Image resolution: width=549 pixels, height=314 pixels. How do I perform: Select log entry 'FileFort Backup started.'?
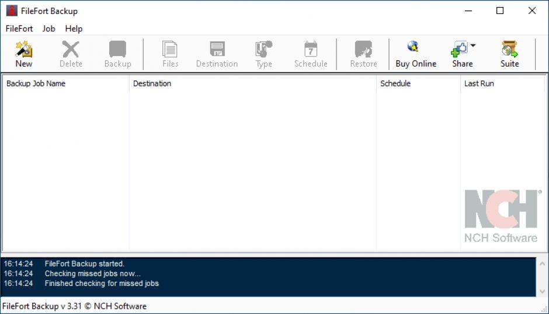(x=84, y=264)
